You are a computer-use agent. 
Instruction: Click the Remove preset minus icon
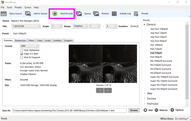coord(156,110)
